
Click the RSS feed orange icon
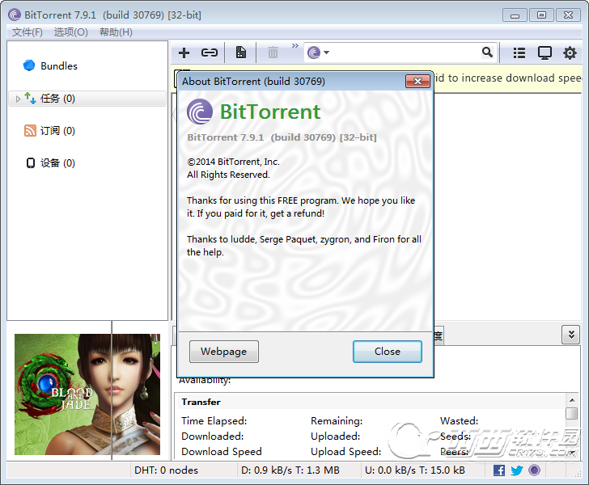[30, 131]
